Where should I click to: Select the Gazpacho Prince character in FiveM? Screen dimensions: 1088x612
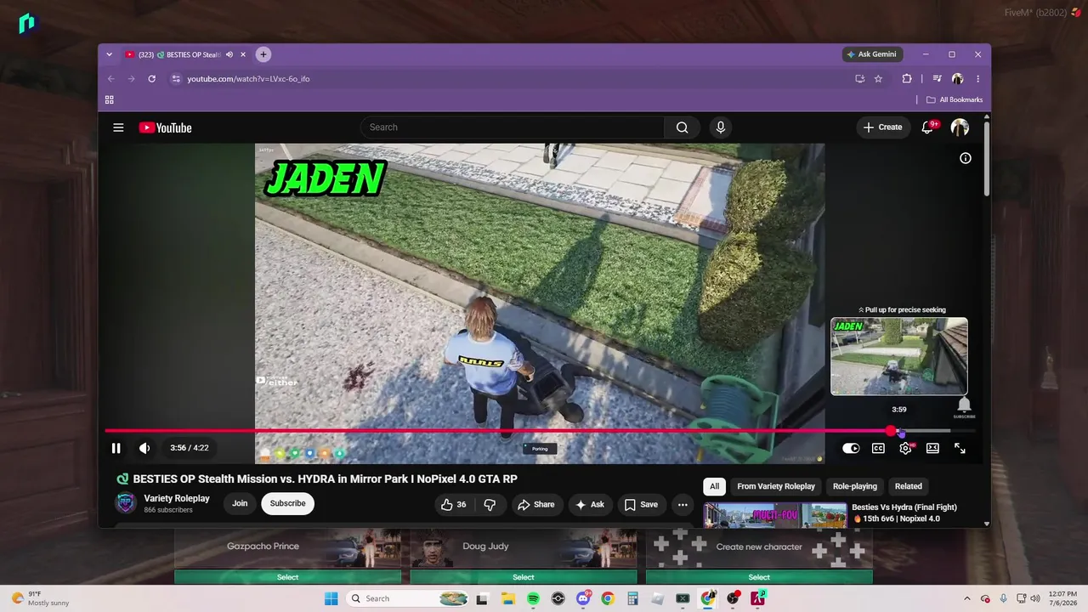pos(287,577)
